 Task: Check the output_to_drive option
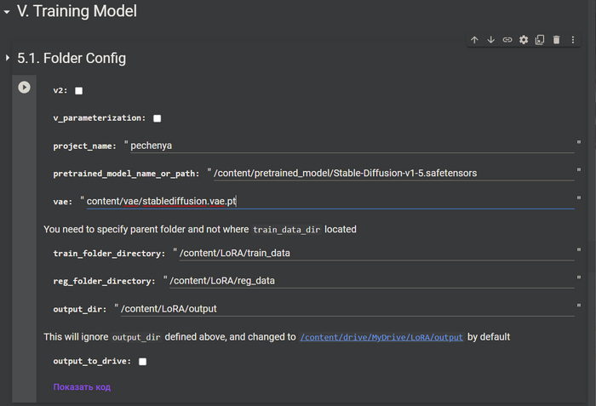142,362
